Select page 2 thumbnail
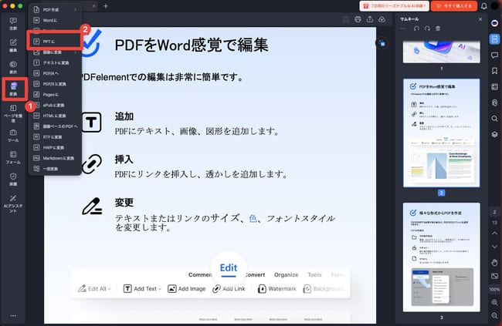The height and width of the screenshot is (326, 502). (442, 133)
